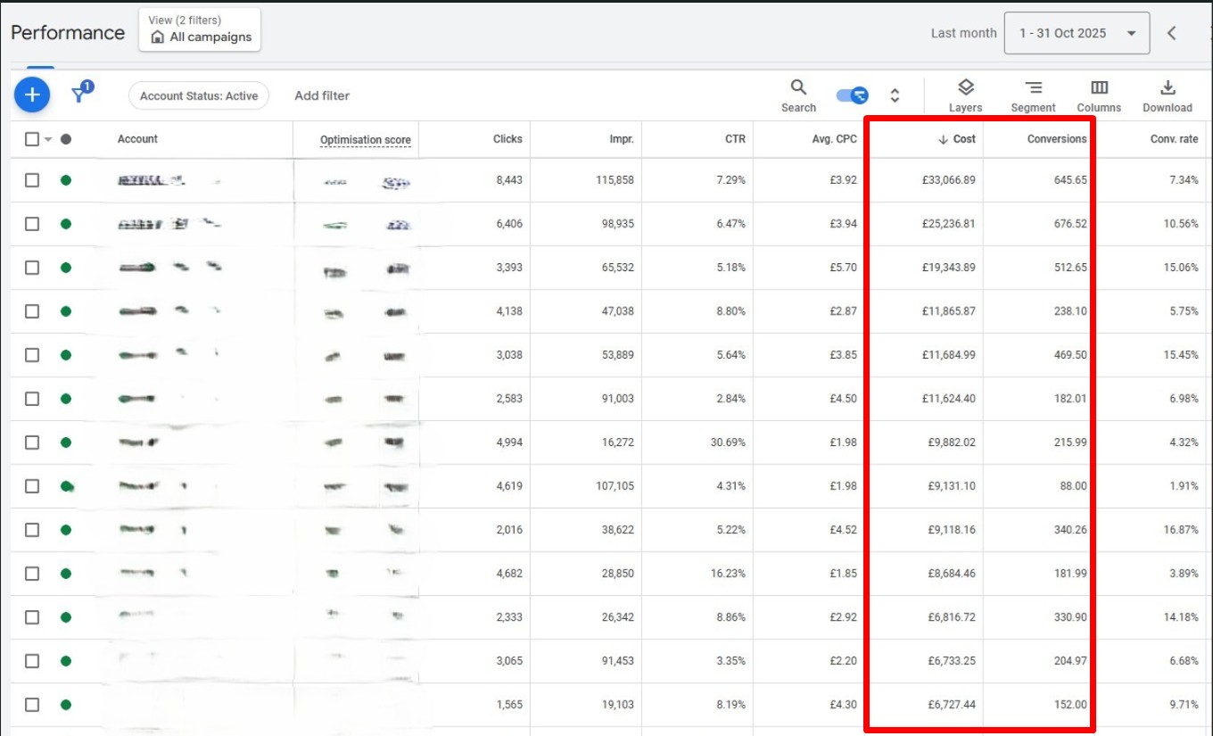Turn off the blue toggle switch near Search
The image size is (1213, 736).
pos(851,94)
